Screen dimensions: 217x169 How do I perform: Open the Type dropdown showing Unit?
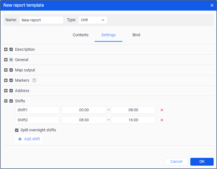coord(93,20)
